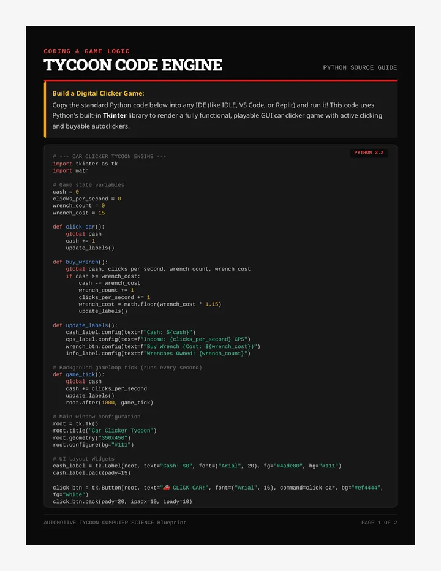The width and height of the screenshot is (441, 571).
Task: Click the click_btn.pack(pady=20...) line
Action: tap(123, 502)
